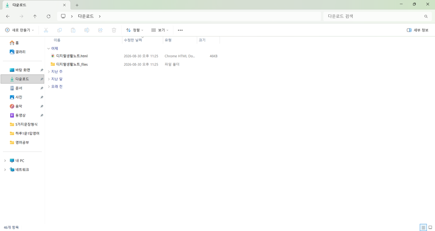Screen dimensions: 435x231
Task: Unpin 음악 using its pin icon
Action: [42, 106]
